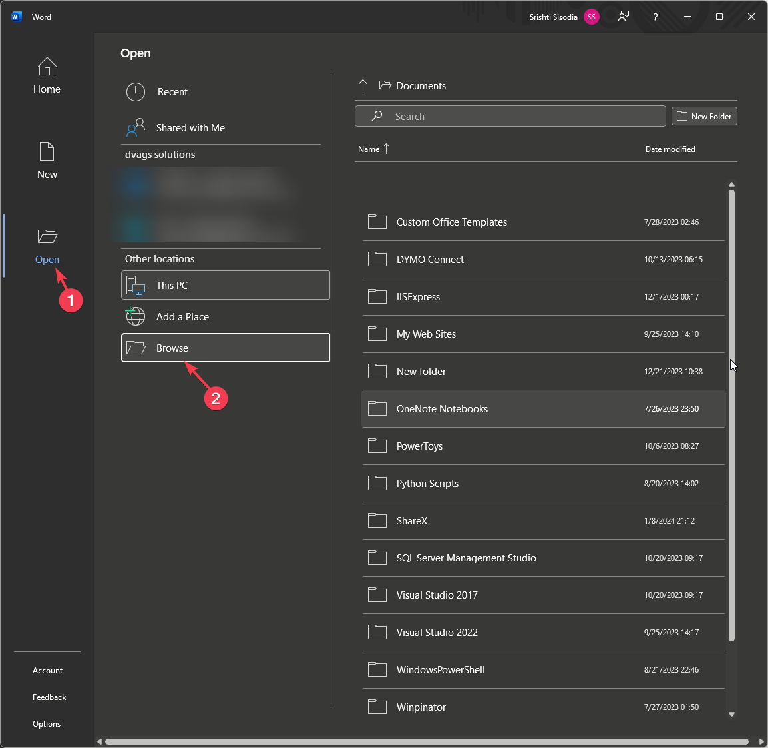Click the WindowsPowerShell folder icon

coord(377,669)
